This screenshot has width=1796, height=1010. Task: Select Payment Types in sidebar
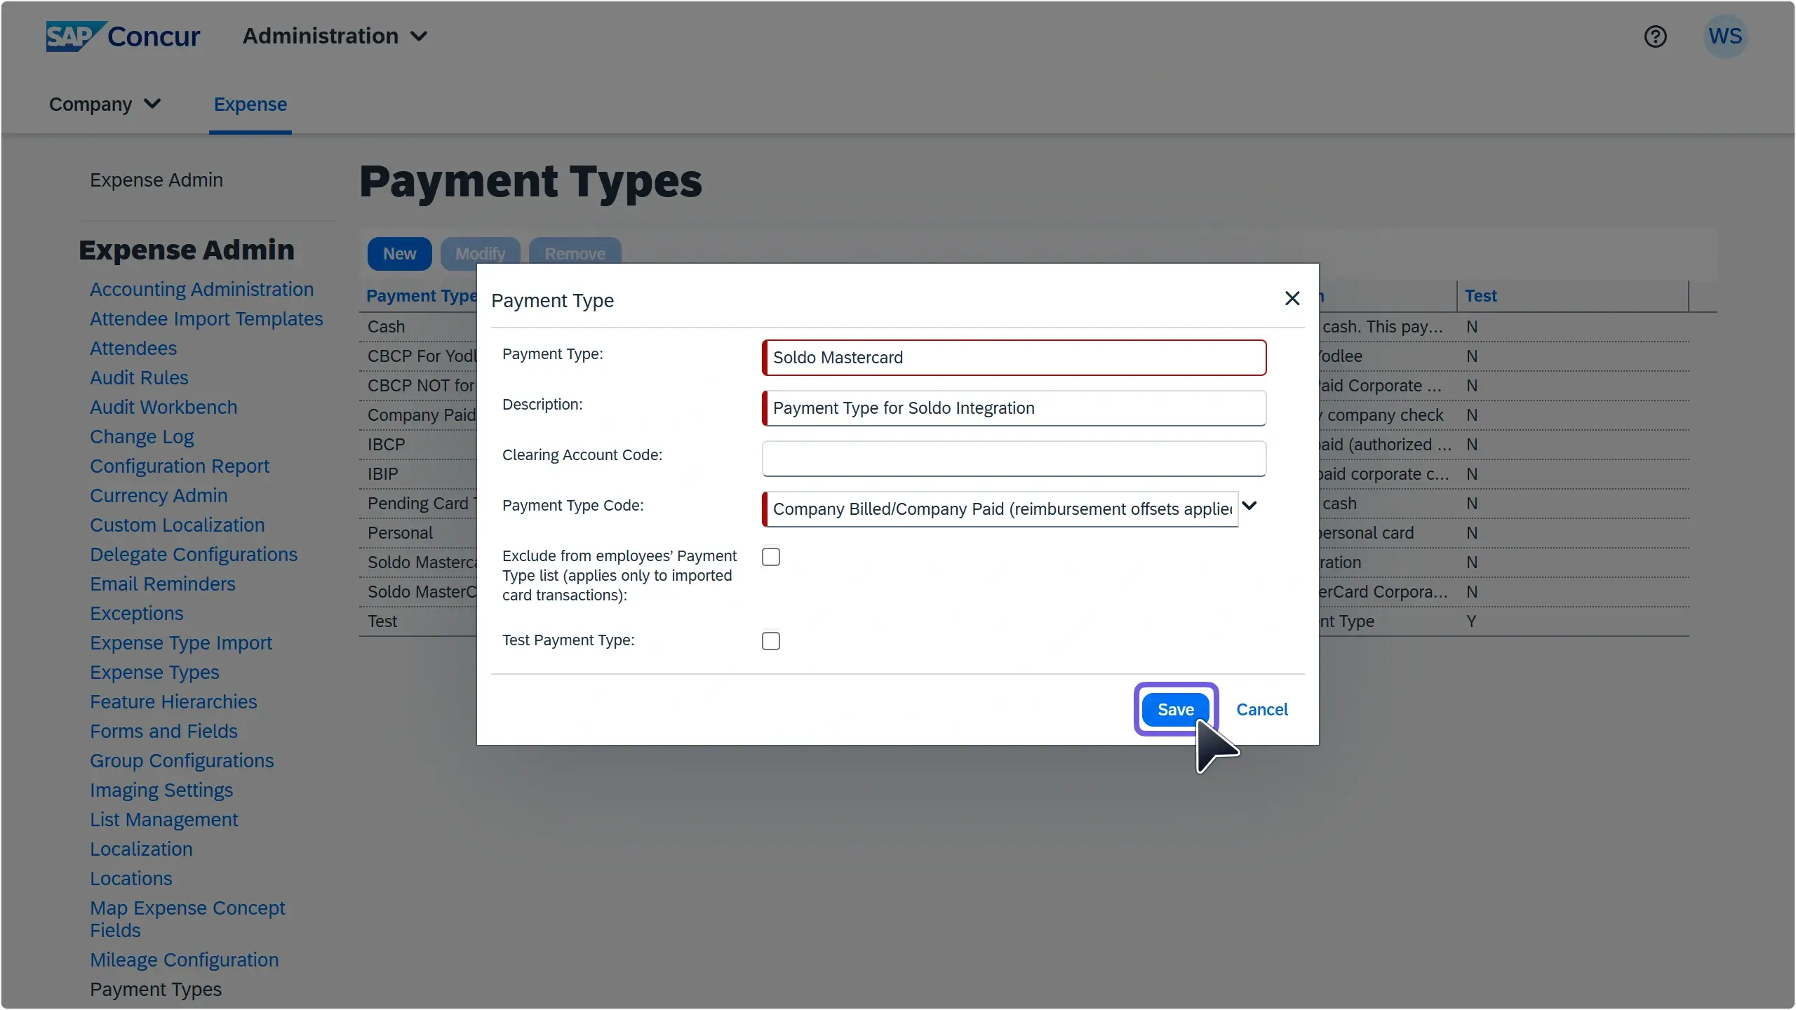click(156, 989)
